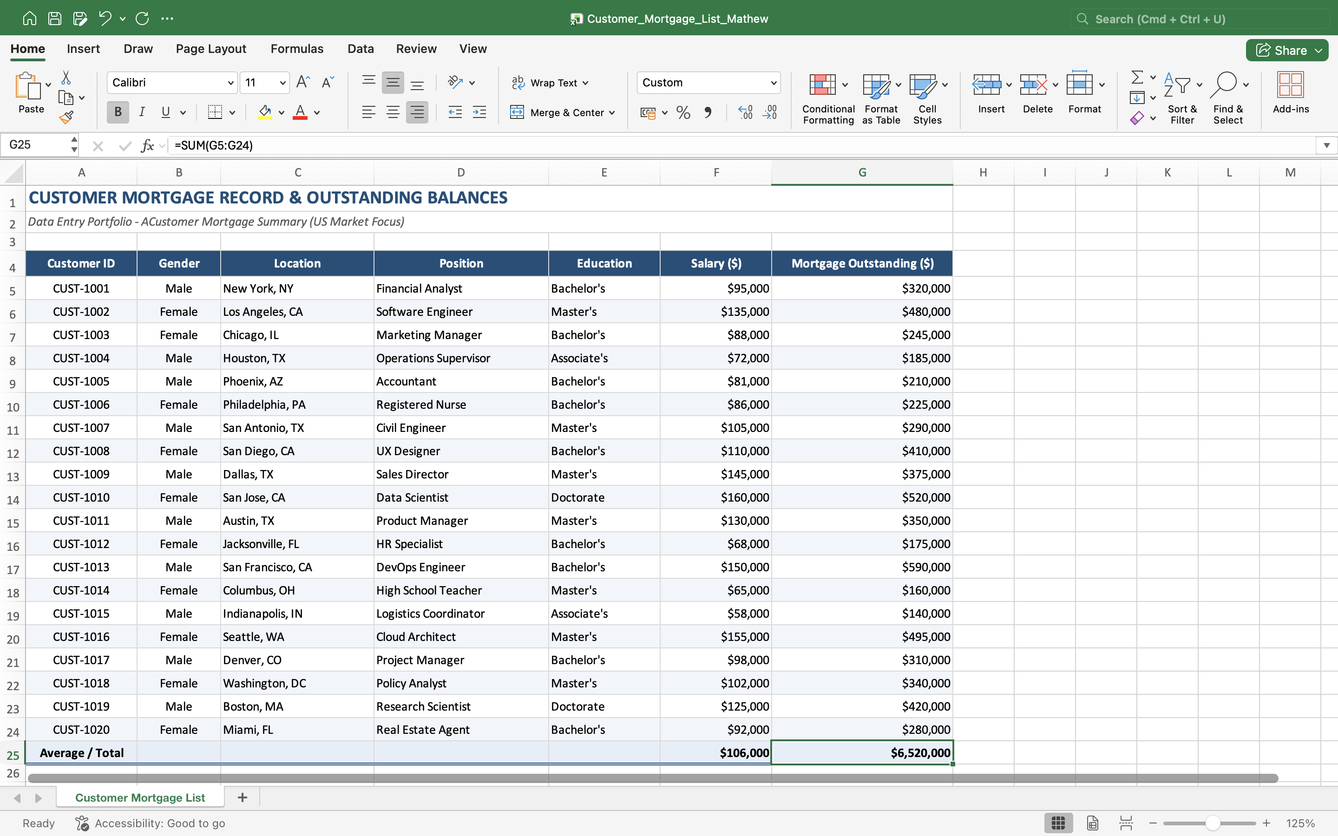Click the add new sheet plus button

(242, 797)
